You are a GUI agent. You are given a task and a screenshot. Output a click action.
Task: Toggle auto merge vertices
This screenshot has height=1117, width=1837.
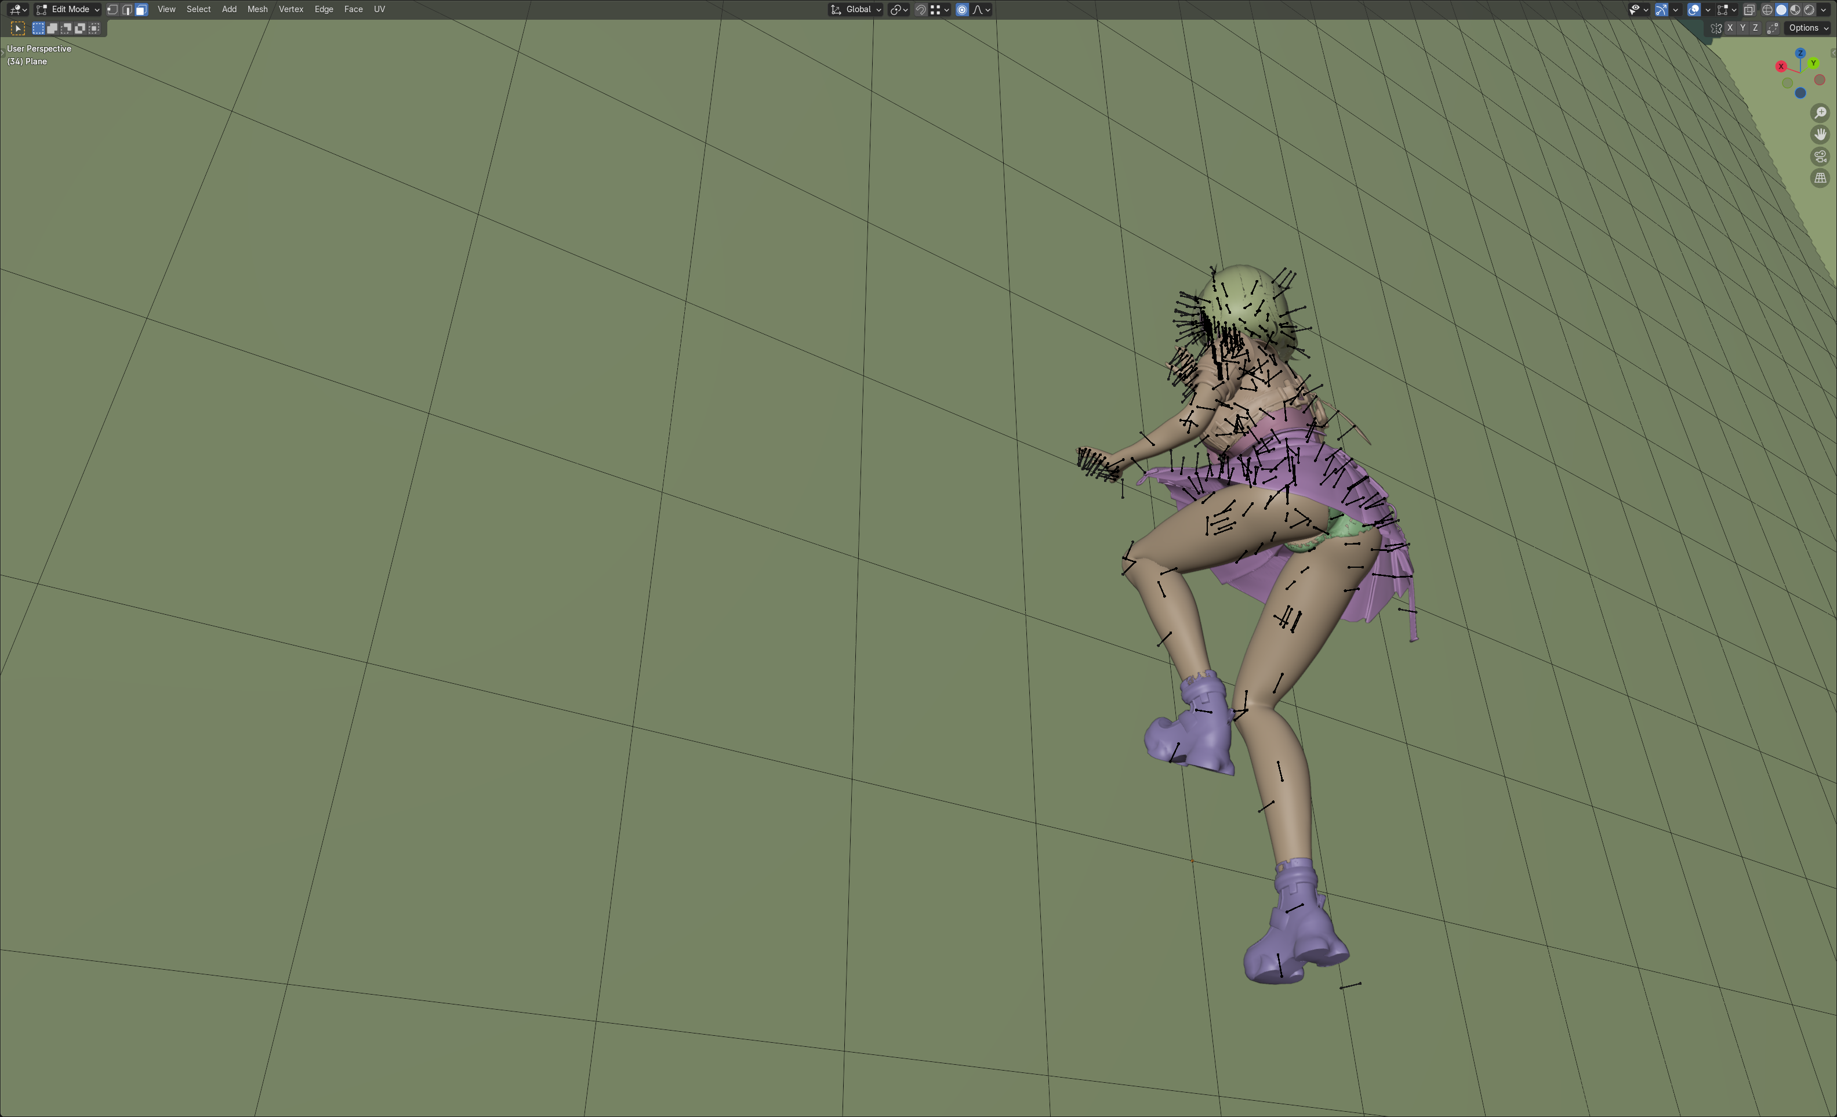point(1773,28)
